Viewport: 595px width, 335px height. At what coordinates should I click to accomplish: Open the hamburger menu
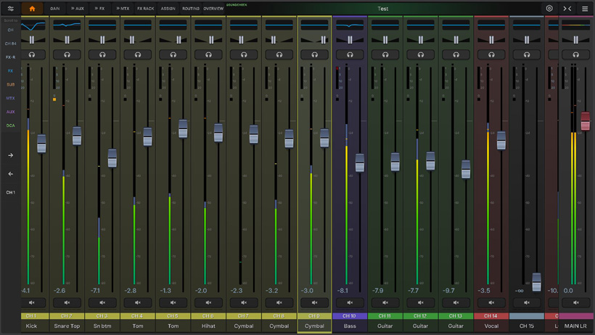click(x=585, y=9)
